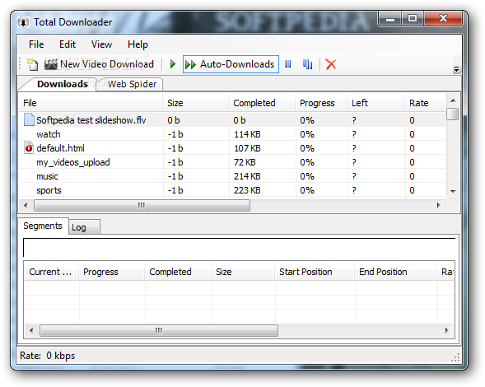Click the 214 KB completed value
Viewport: 485px width, 387px height.
tap(247, 176)
